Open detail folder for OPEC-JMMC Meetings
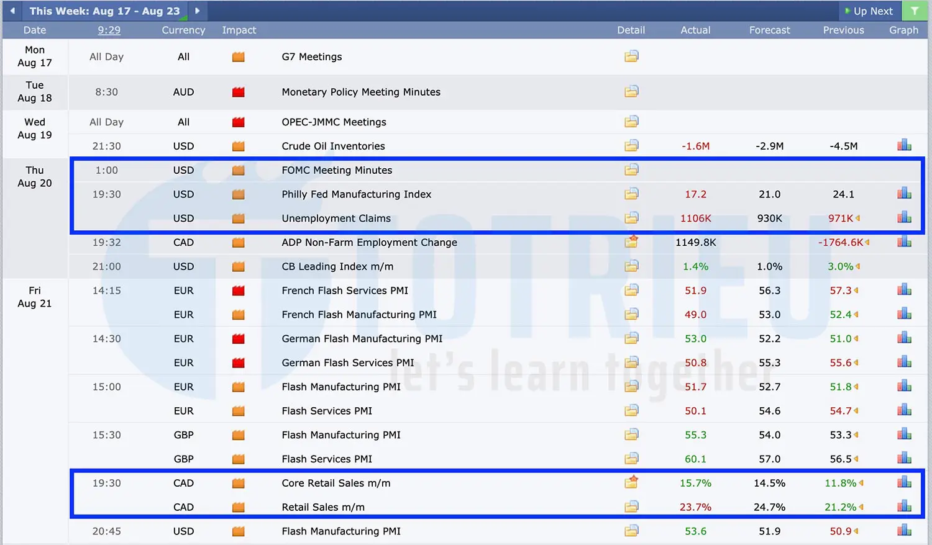The height and width of the screenshot is (545, 932). [631, 122]
